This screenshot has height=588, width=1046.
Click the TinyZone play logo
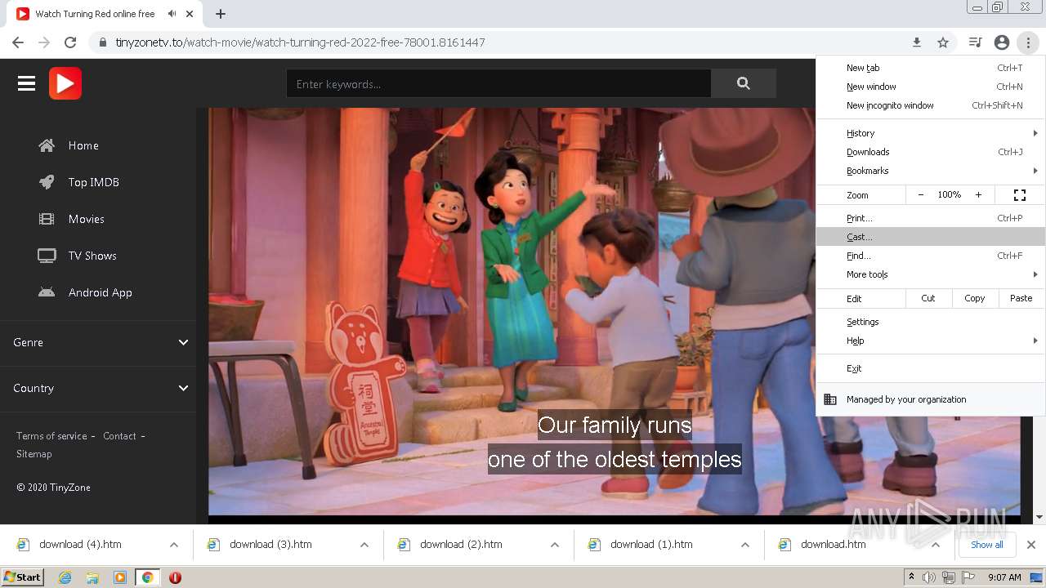[x=65, y=83]
